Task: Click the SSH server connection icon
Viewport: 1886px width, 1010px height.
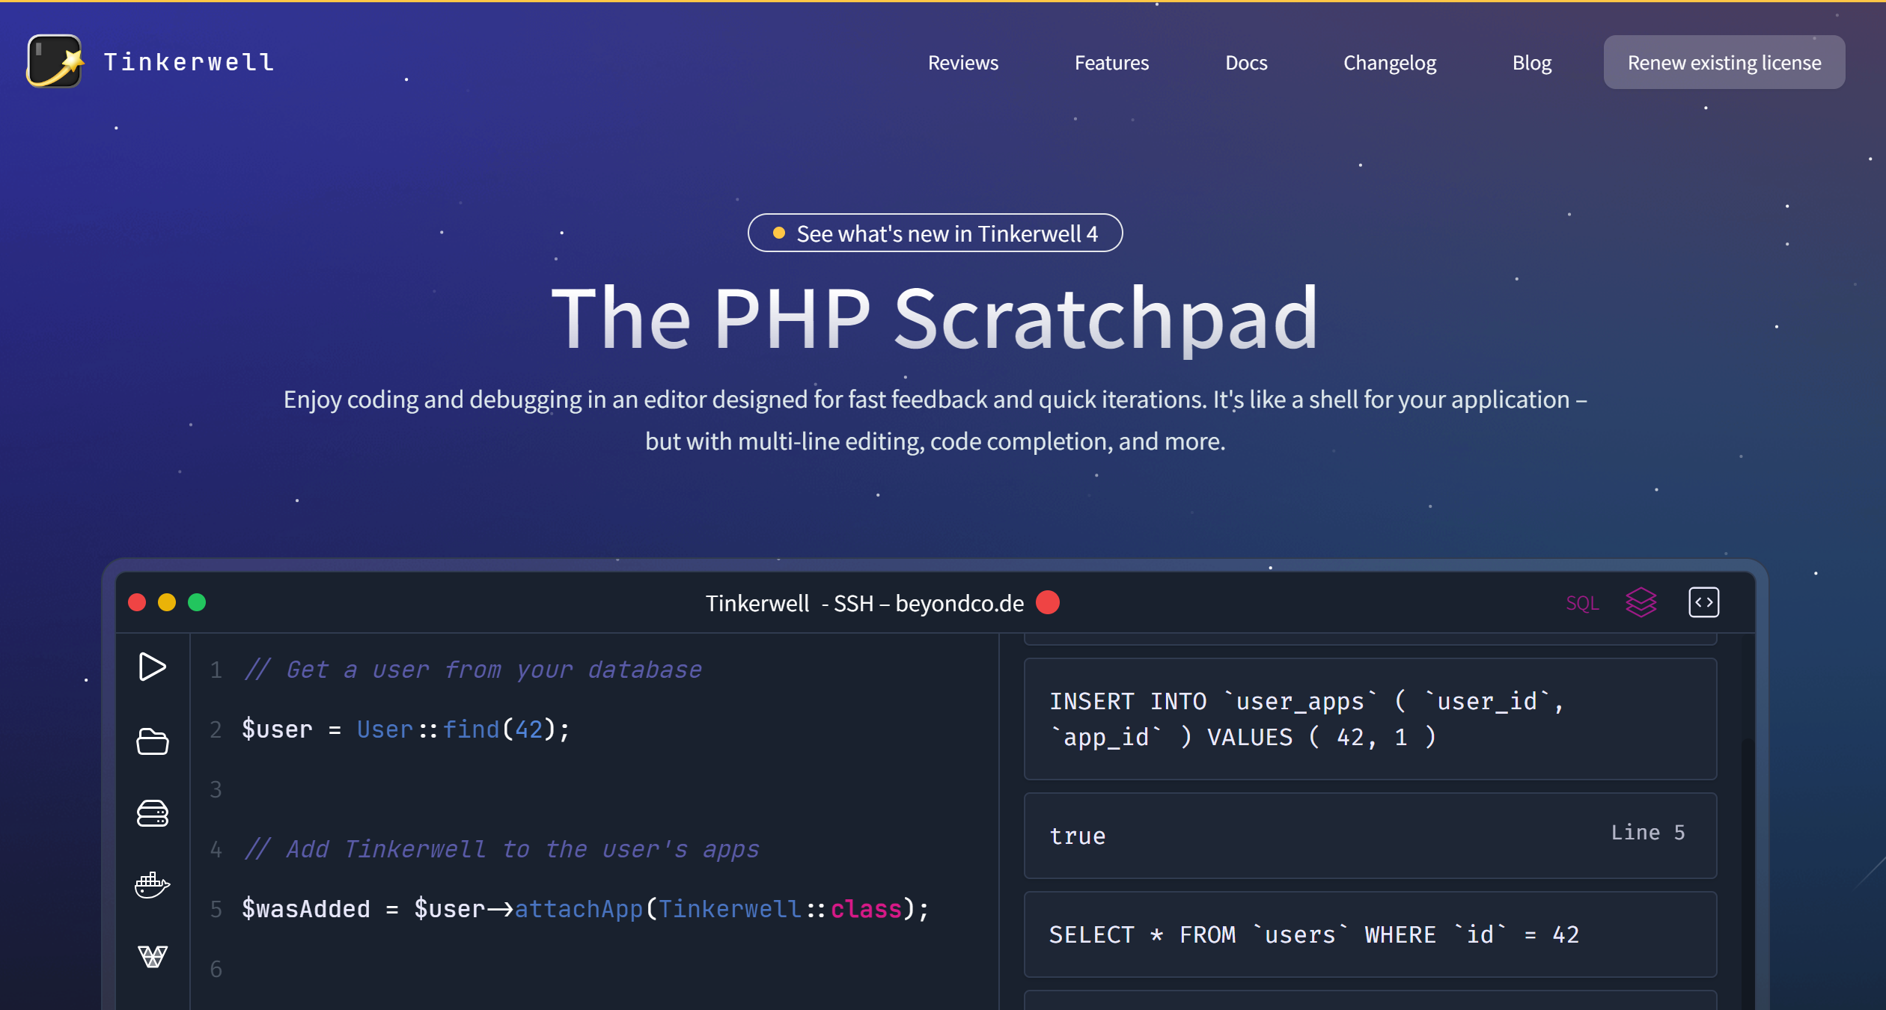Action: pyautogui.click(x=153, y=813)
